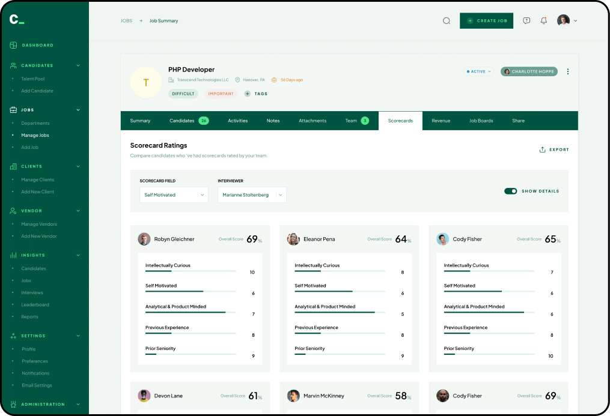Expand the Administration sidebar section
The width and height of the screenshot is (610, 416).
click(78, 405)
